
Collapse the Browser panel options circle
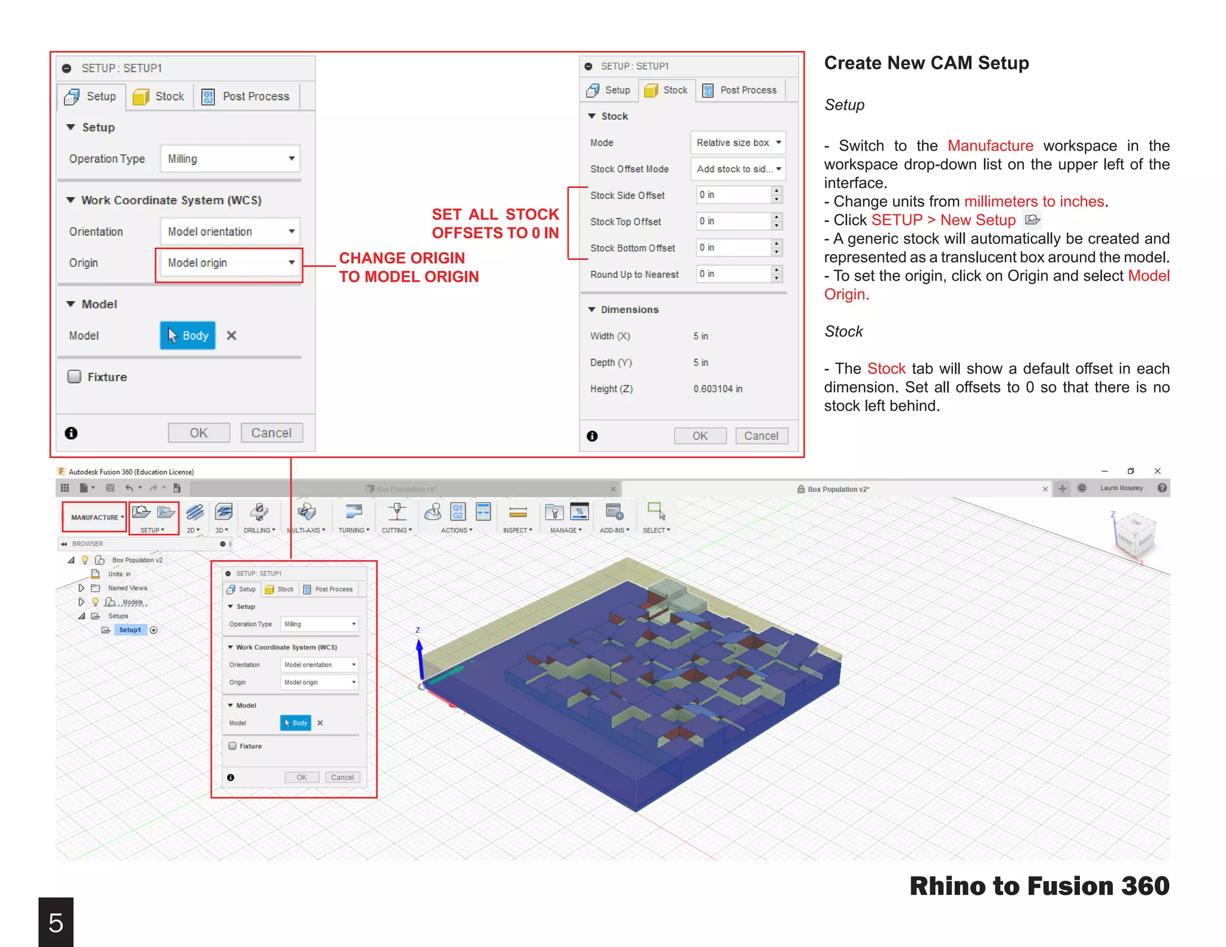222,544
